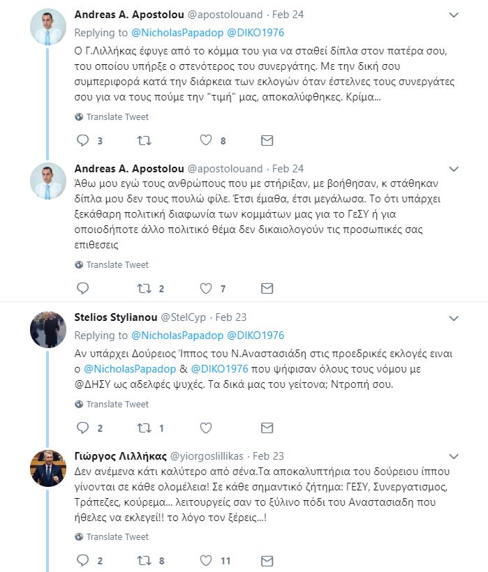Translate Γιώργος Λιλλήκας's tweet

[x=112, y=536]
